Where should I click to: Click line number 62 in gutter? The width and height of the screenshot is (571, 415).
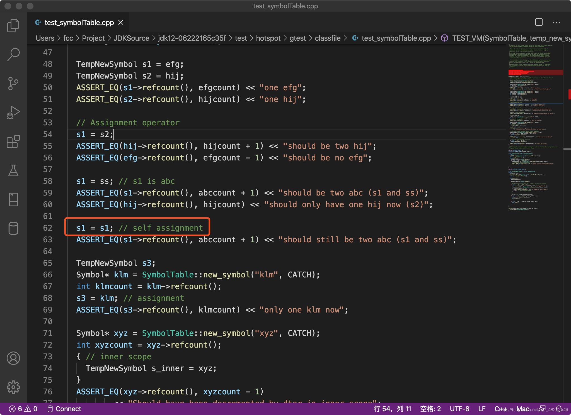[x=48, y=228]
